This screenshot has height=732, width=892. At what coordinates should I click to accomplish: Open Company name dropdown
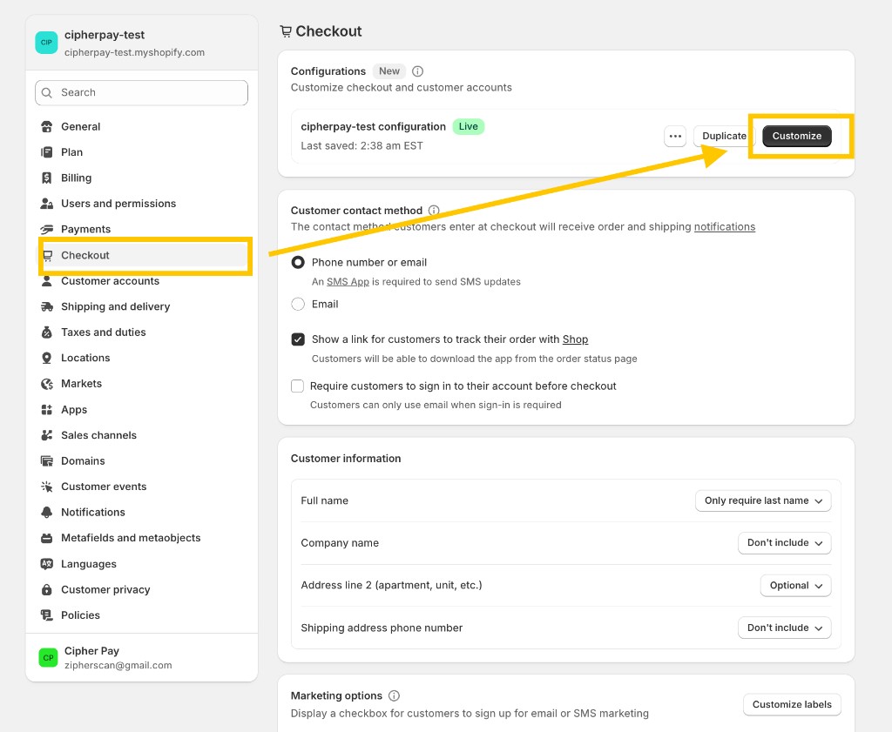(x=785, y=543)
